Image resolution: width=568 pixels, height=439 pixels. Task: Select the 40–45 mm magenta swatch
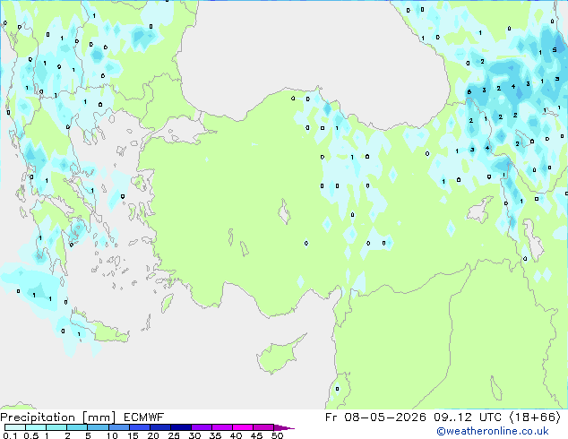point(243,427)
